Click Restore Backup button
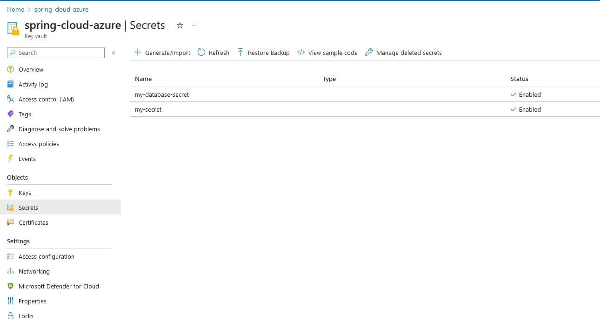This screenshot has height=328, width=600. (x=263, y=53)
